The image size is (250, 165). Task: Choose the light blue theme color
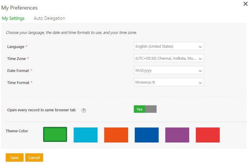point(86,135)
